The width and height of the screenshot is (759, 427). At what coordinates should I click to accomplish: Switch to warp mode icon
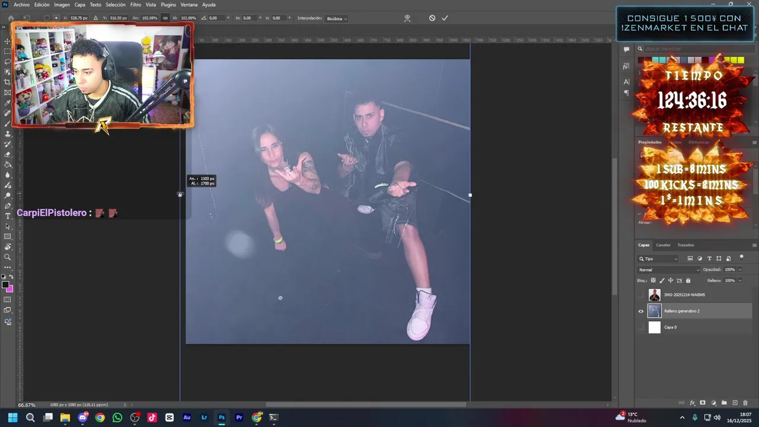coord(407,18)
